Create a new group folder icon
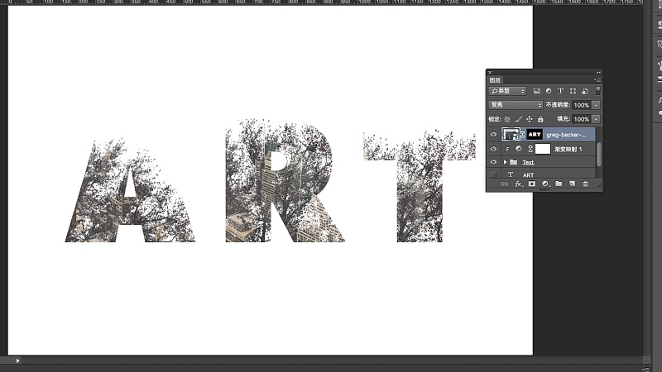This screenshot has width=662, height=372. click(559, 184)
